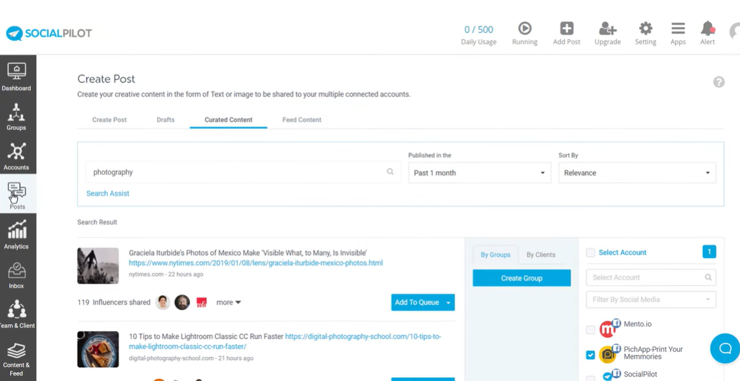Open Team & Client in sidebar
The height and width of the screenshot is (381, 740).
17,314
